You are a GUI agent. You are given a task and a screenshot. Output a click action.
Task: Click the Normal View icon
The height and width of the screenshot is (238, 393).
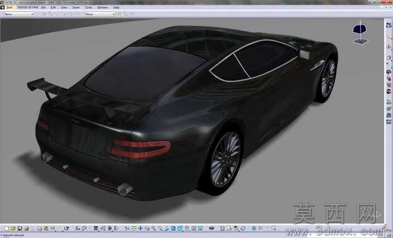pos(166,229)
